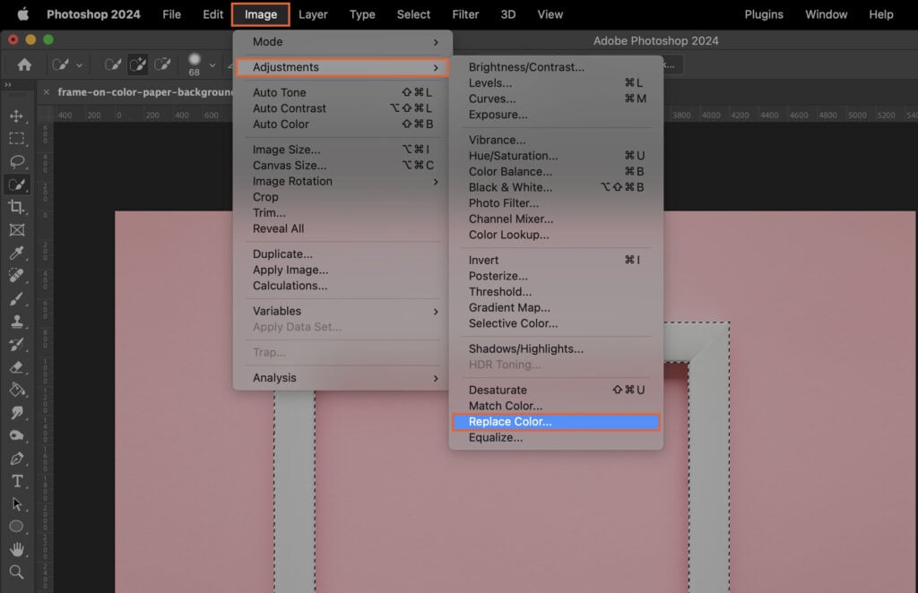This screenshot has width=918, height=593.
Task: Expand the Mode submenu
Action: 269,42
